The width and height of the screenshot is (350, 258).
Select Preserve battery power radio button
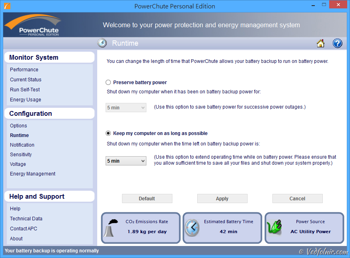click(108, 82)
